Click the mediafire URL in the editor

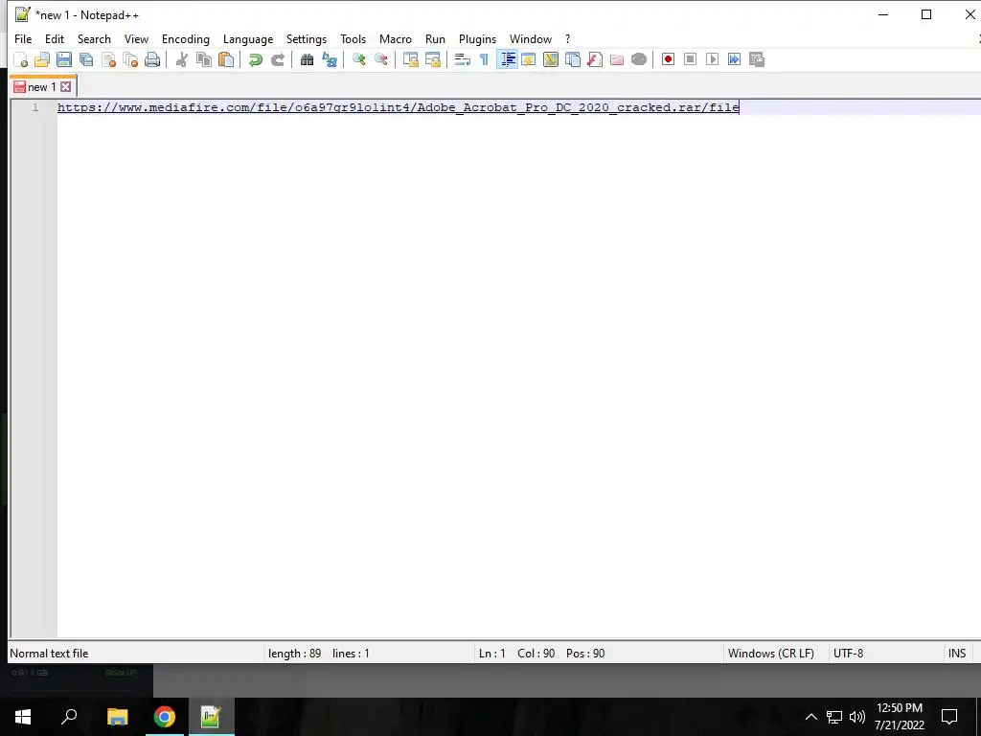pyautogui.click(x=398, y=107)
